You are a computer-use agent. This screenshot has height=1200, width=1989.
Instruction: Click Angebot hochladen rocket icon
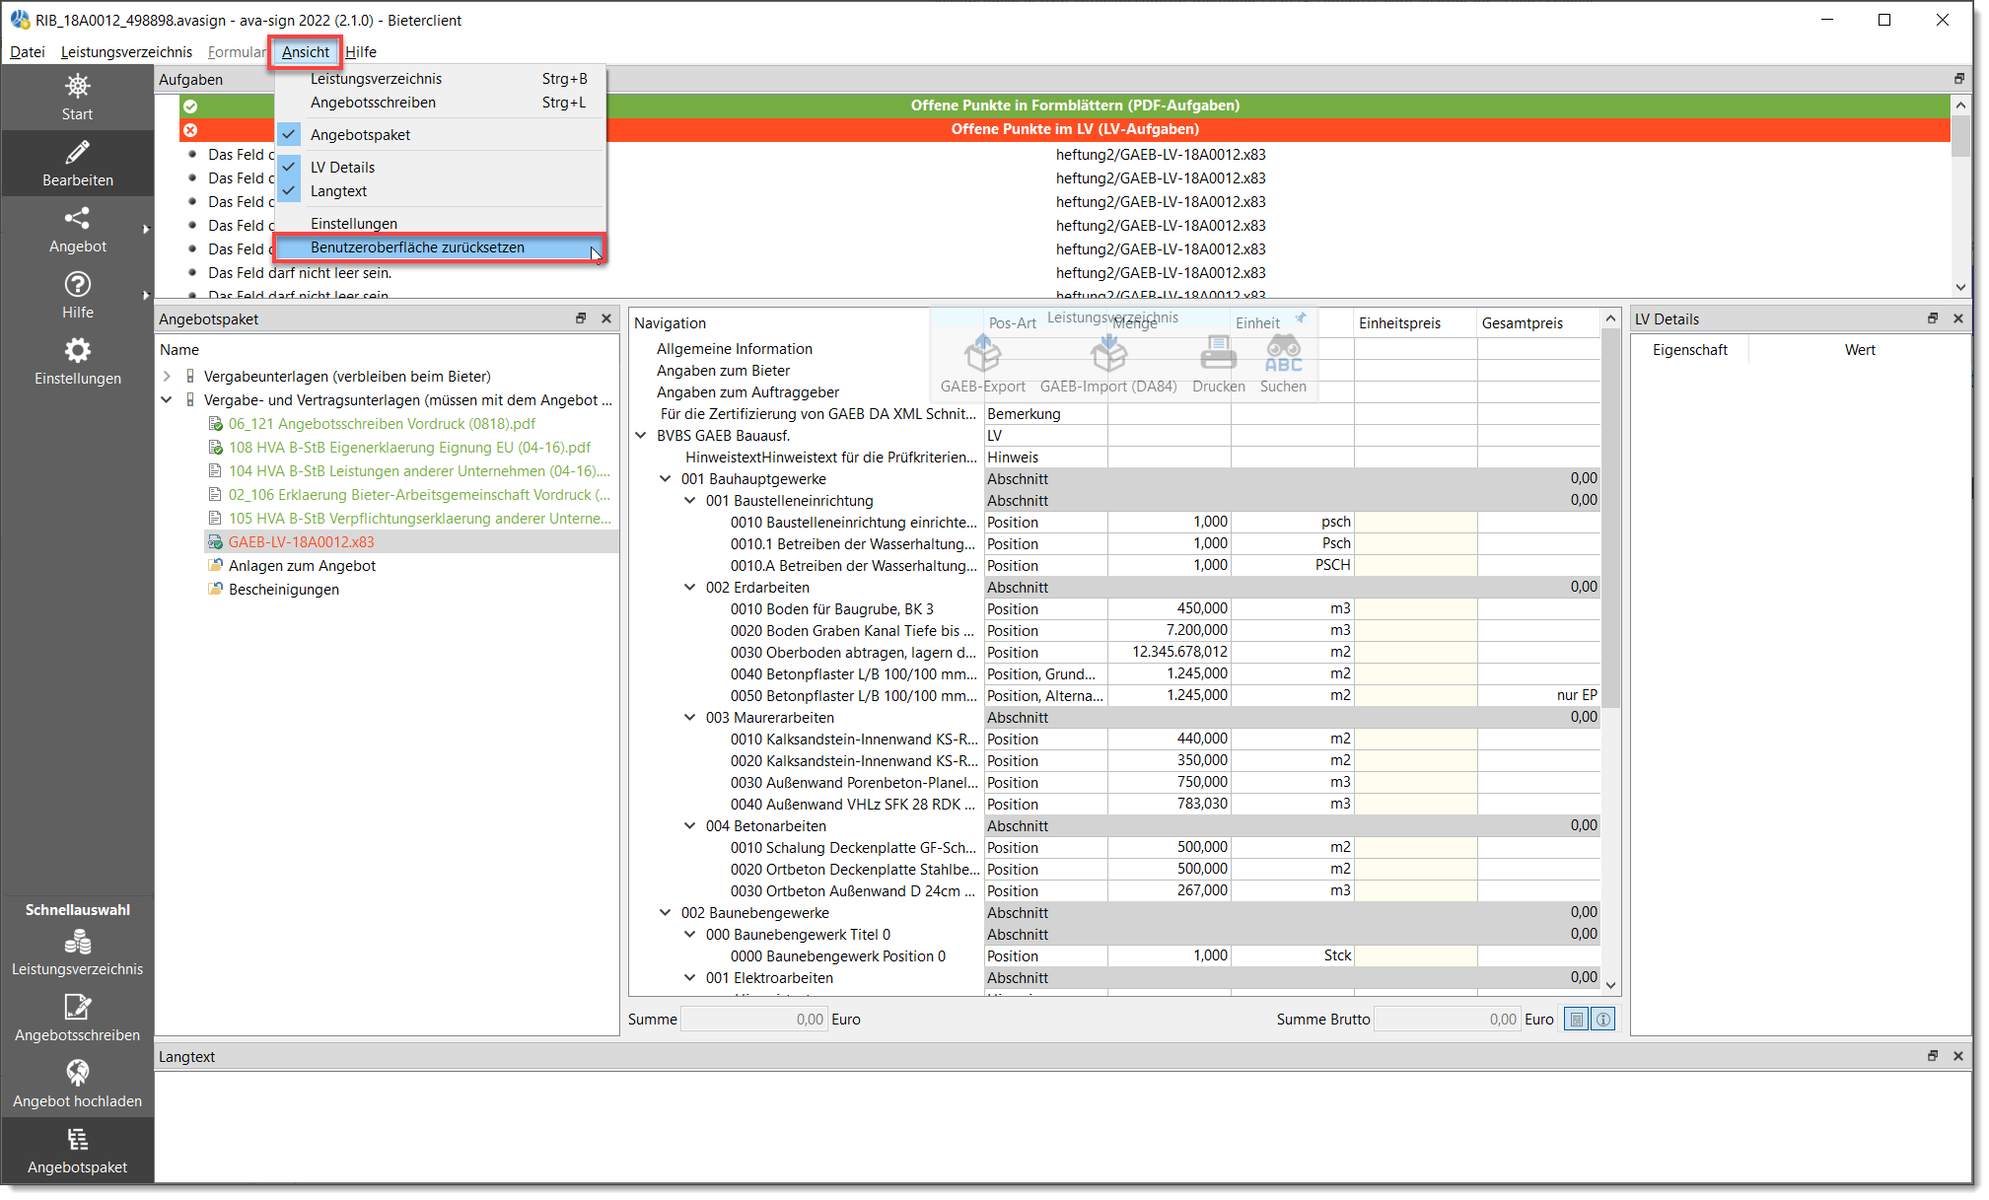coord(77,1073)
